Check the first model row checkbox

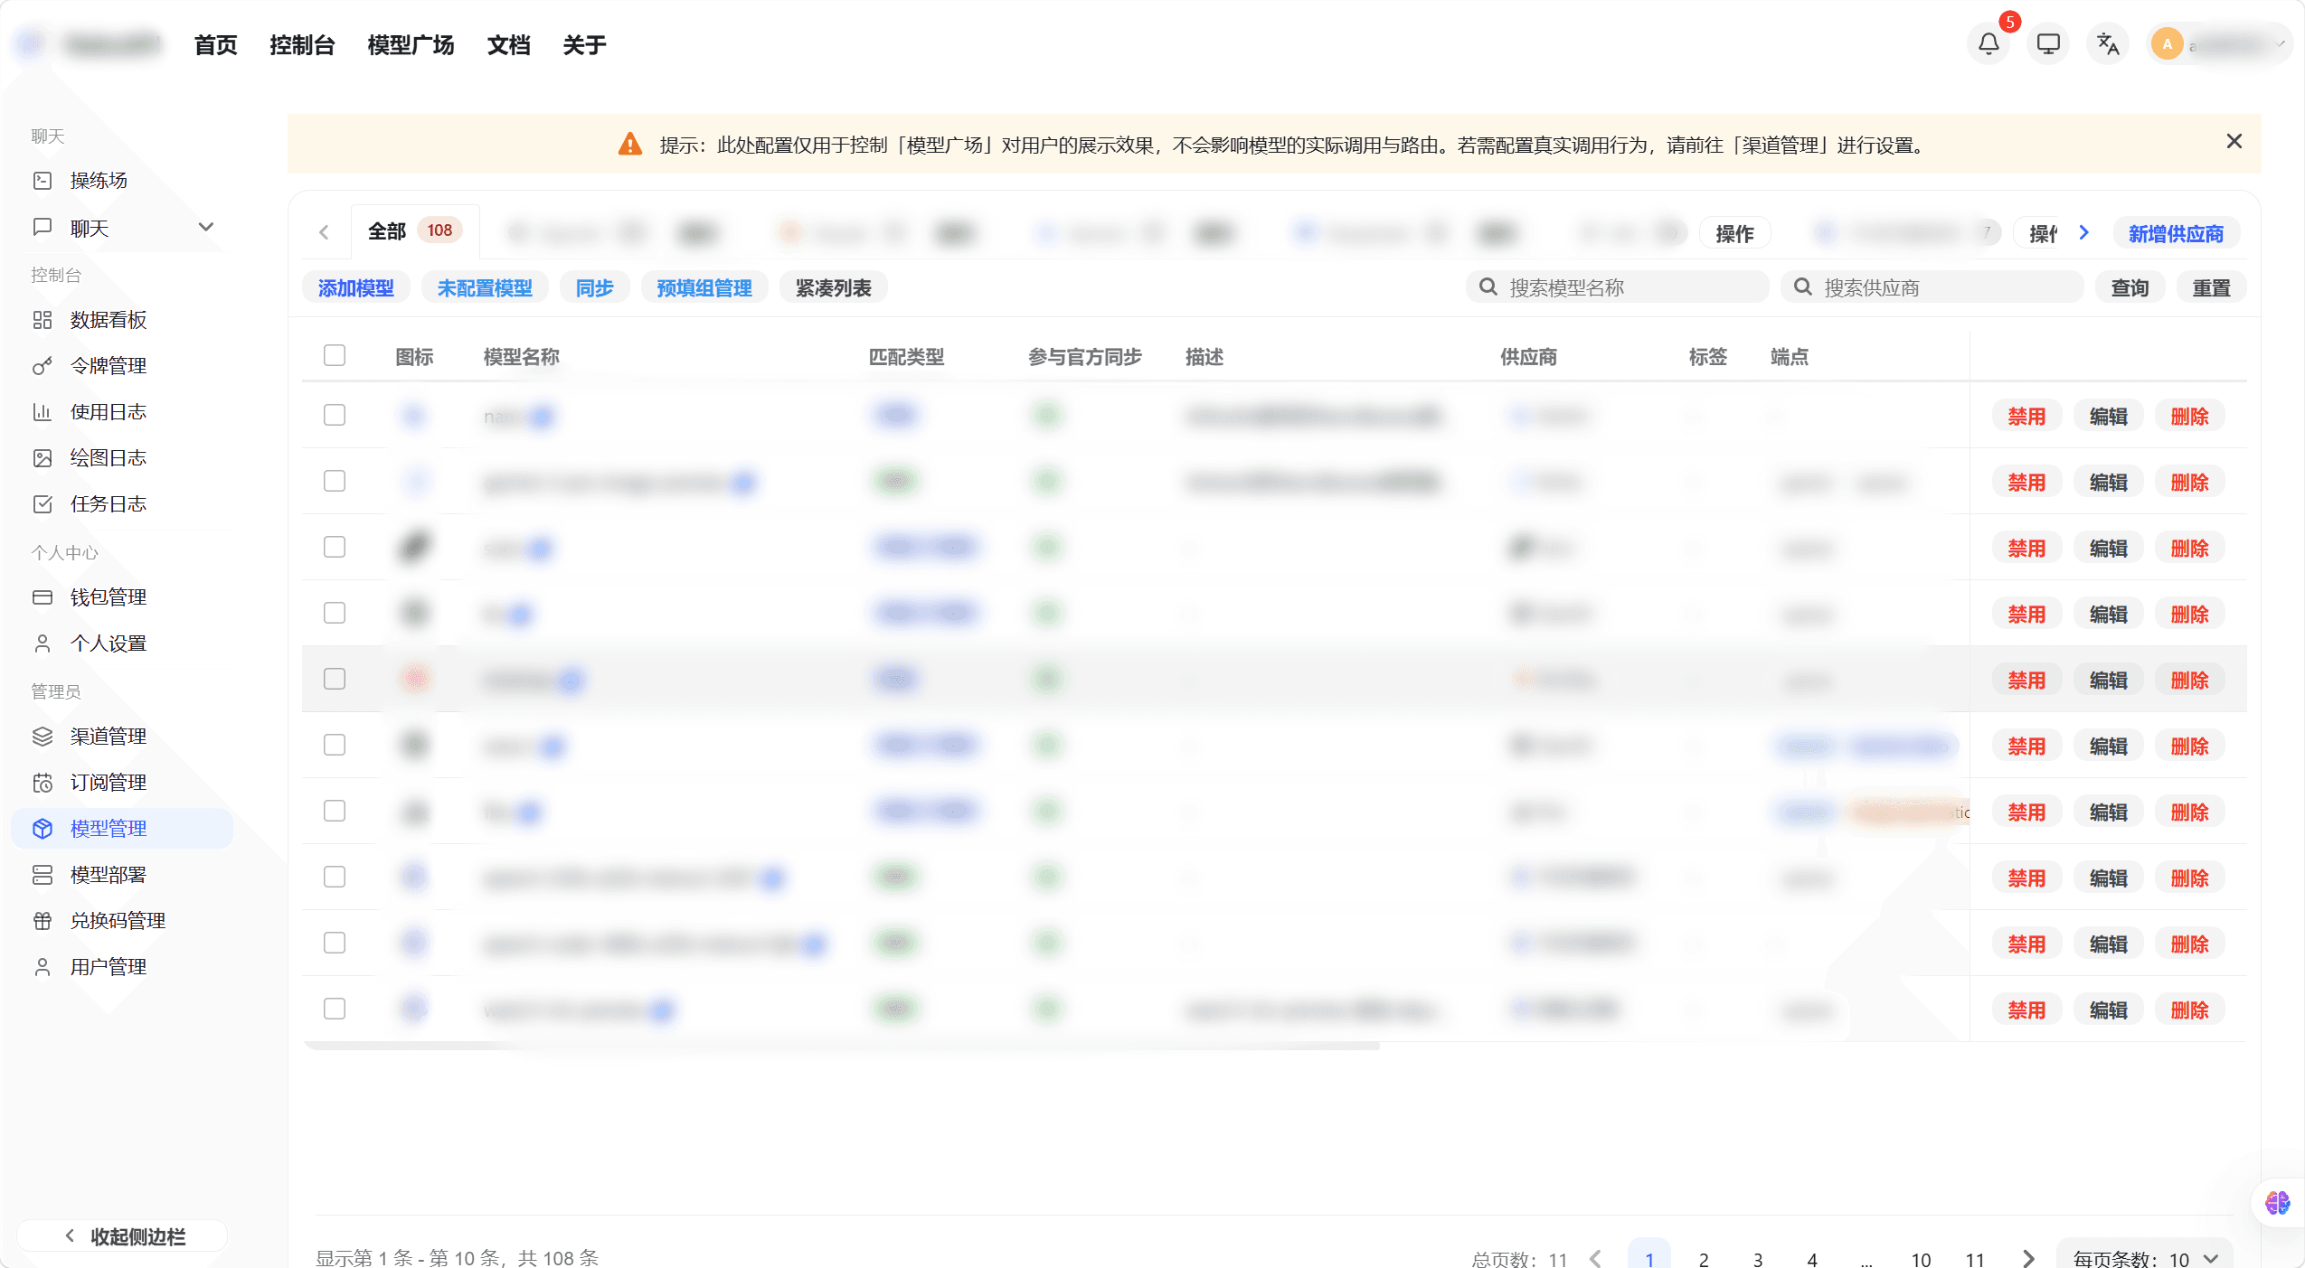tap(334, 415)
